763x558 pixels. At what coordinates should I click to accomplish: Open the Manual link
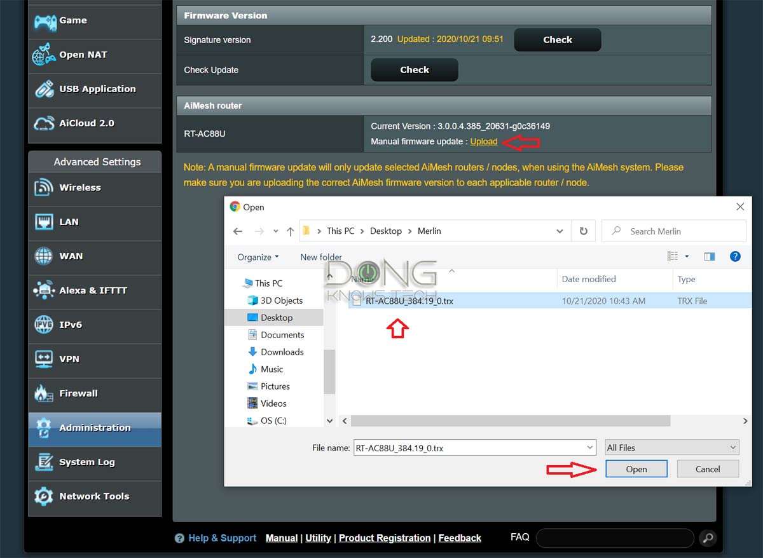click(282, 538)
